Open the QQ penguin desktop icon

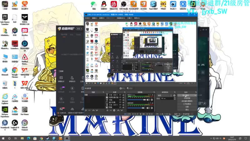click(104, 5)
